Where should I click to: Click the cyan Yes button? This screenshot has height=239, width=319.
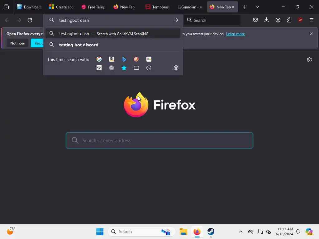pyautogui.click(x=37, y=43)
